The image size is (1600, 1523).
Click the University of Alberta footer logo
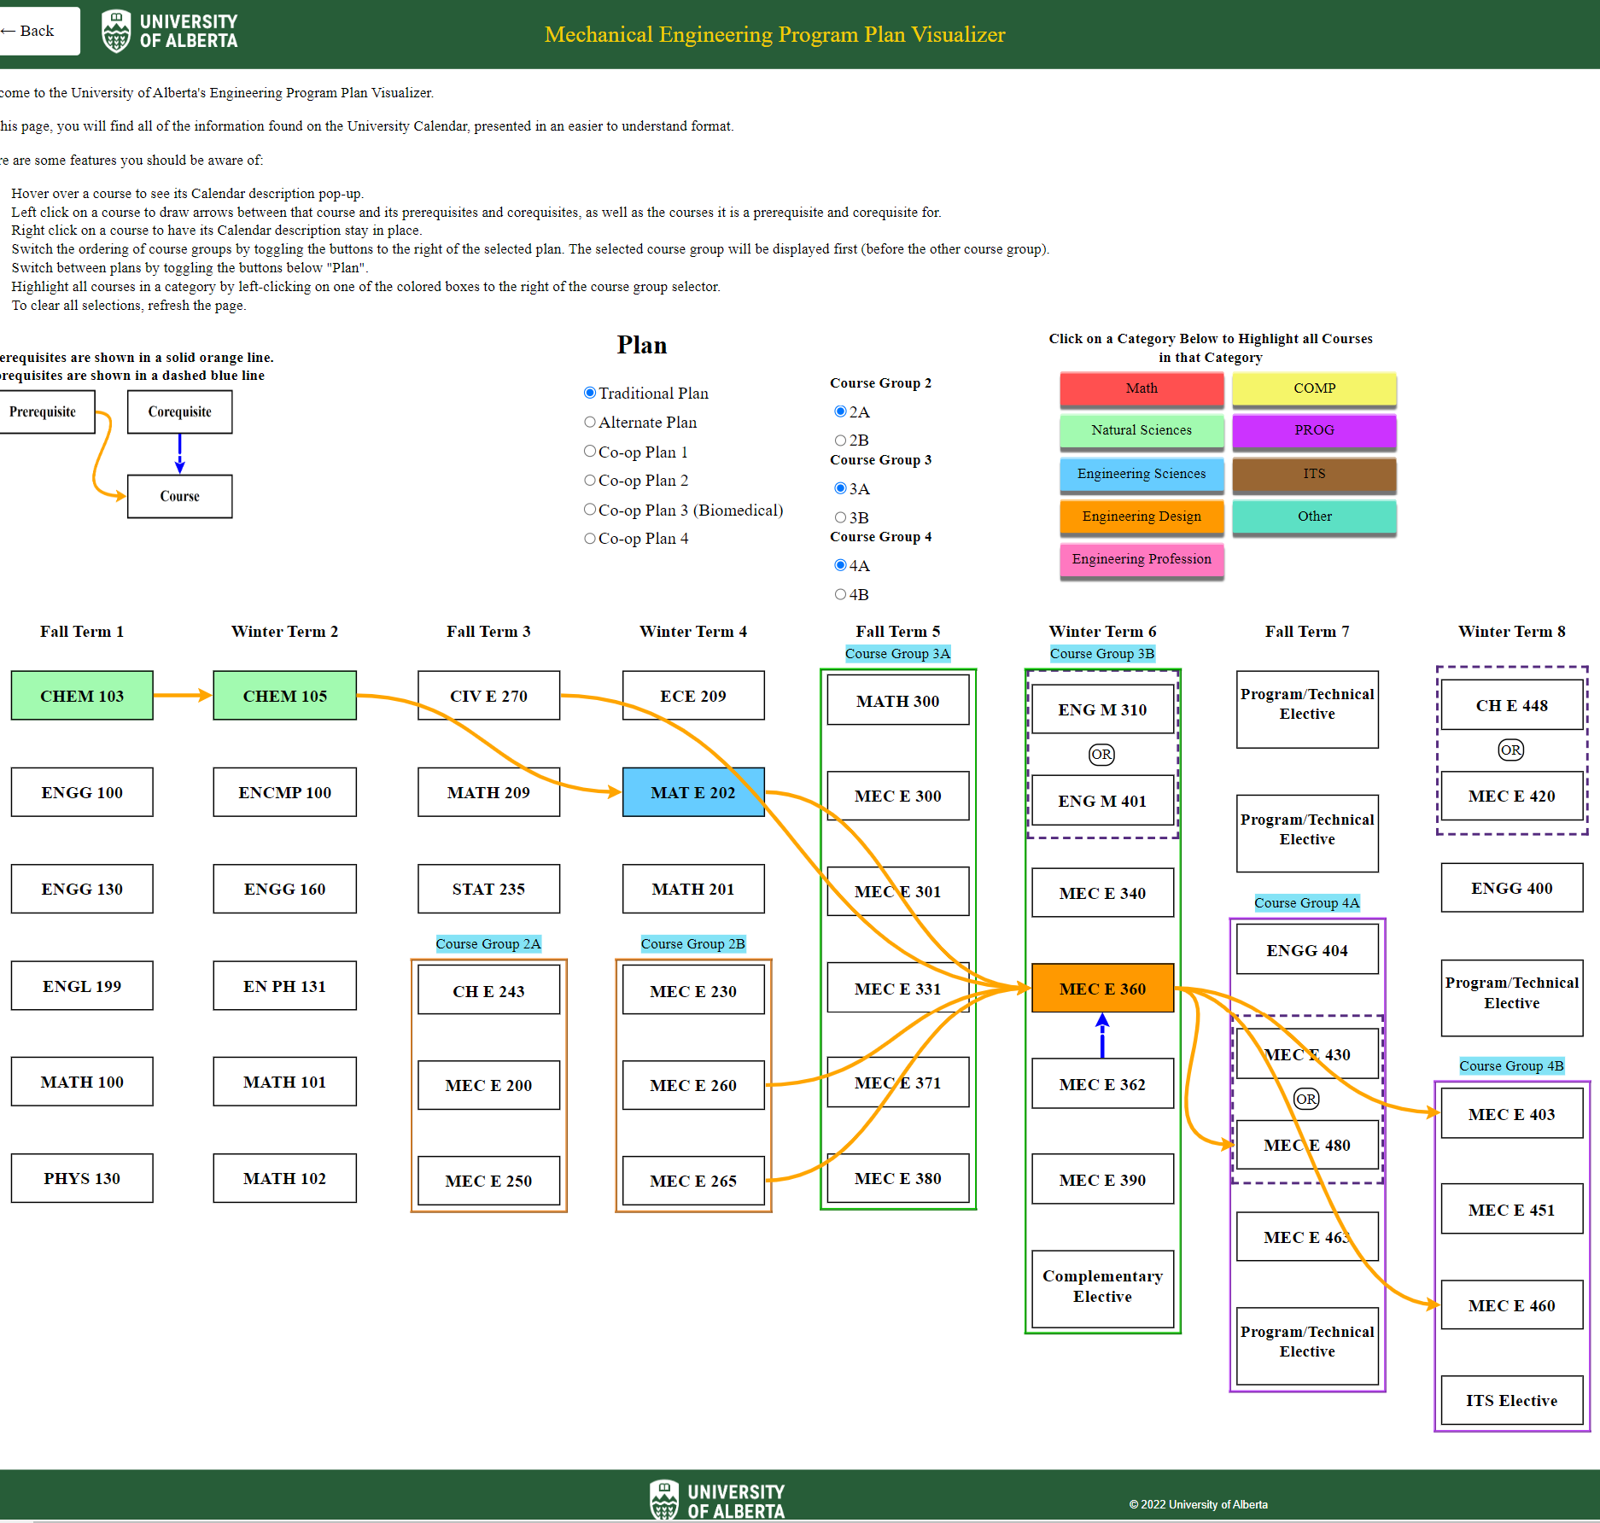click(x=716, y=1500)
